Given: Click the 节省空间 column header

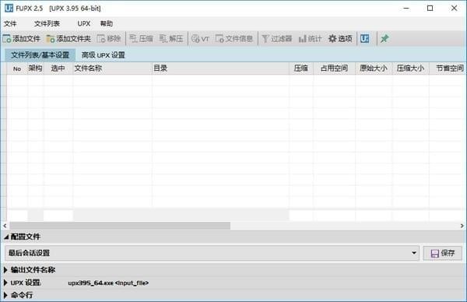Looking at the screenshot, I should tap(448, 68).
